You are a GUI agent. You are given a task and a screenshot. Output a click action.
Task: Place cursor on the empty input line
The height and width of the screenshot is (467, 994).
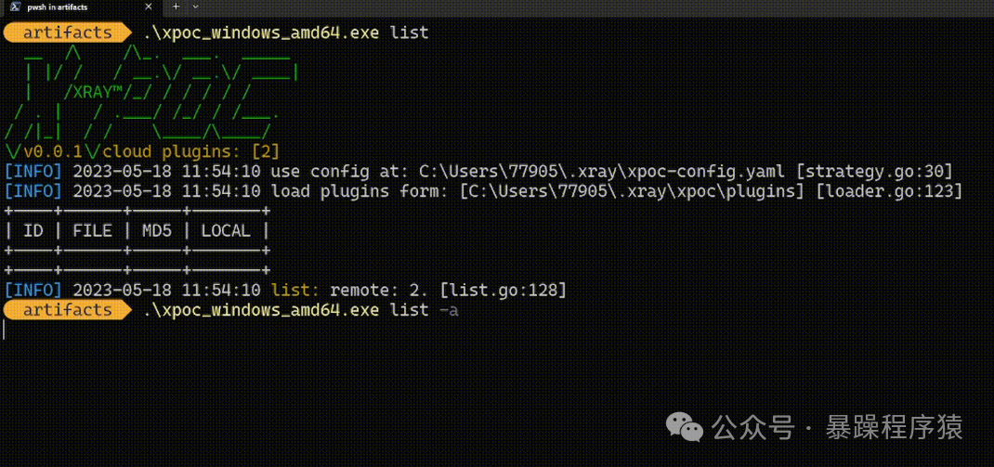click(186, 330)
